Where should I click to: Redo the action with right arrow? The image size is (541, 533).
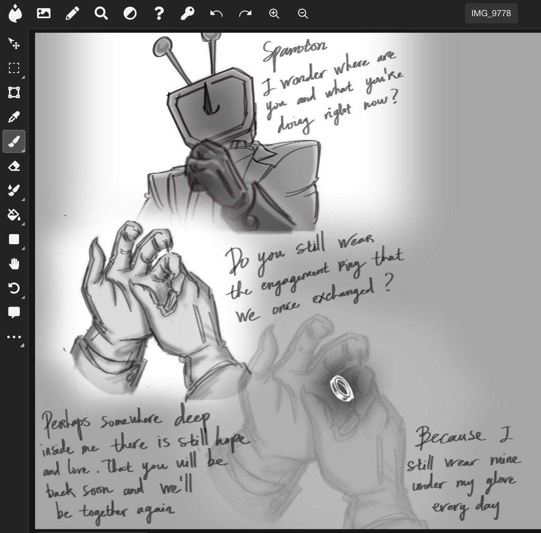click(x=245, y=14)
